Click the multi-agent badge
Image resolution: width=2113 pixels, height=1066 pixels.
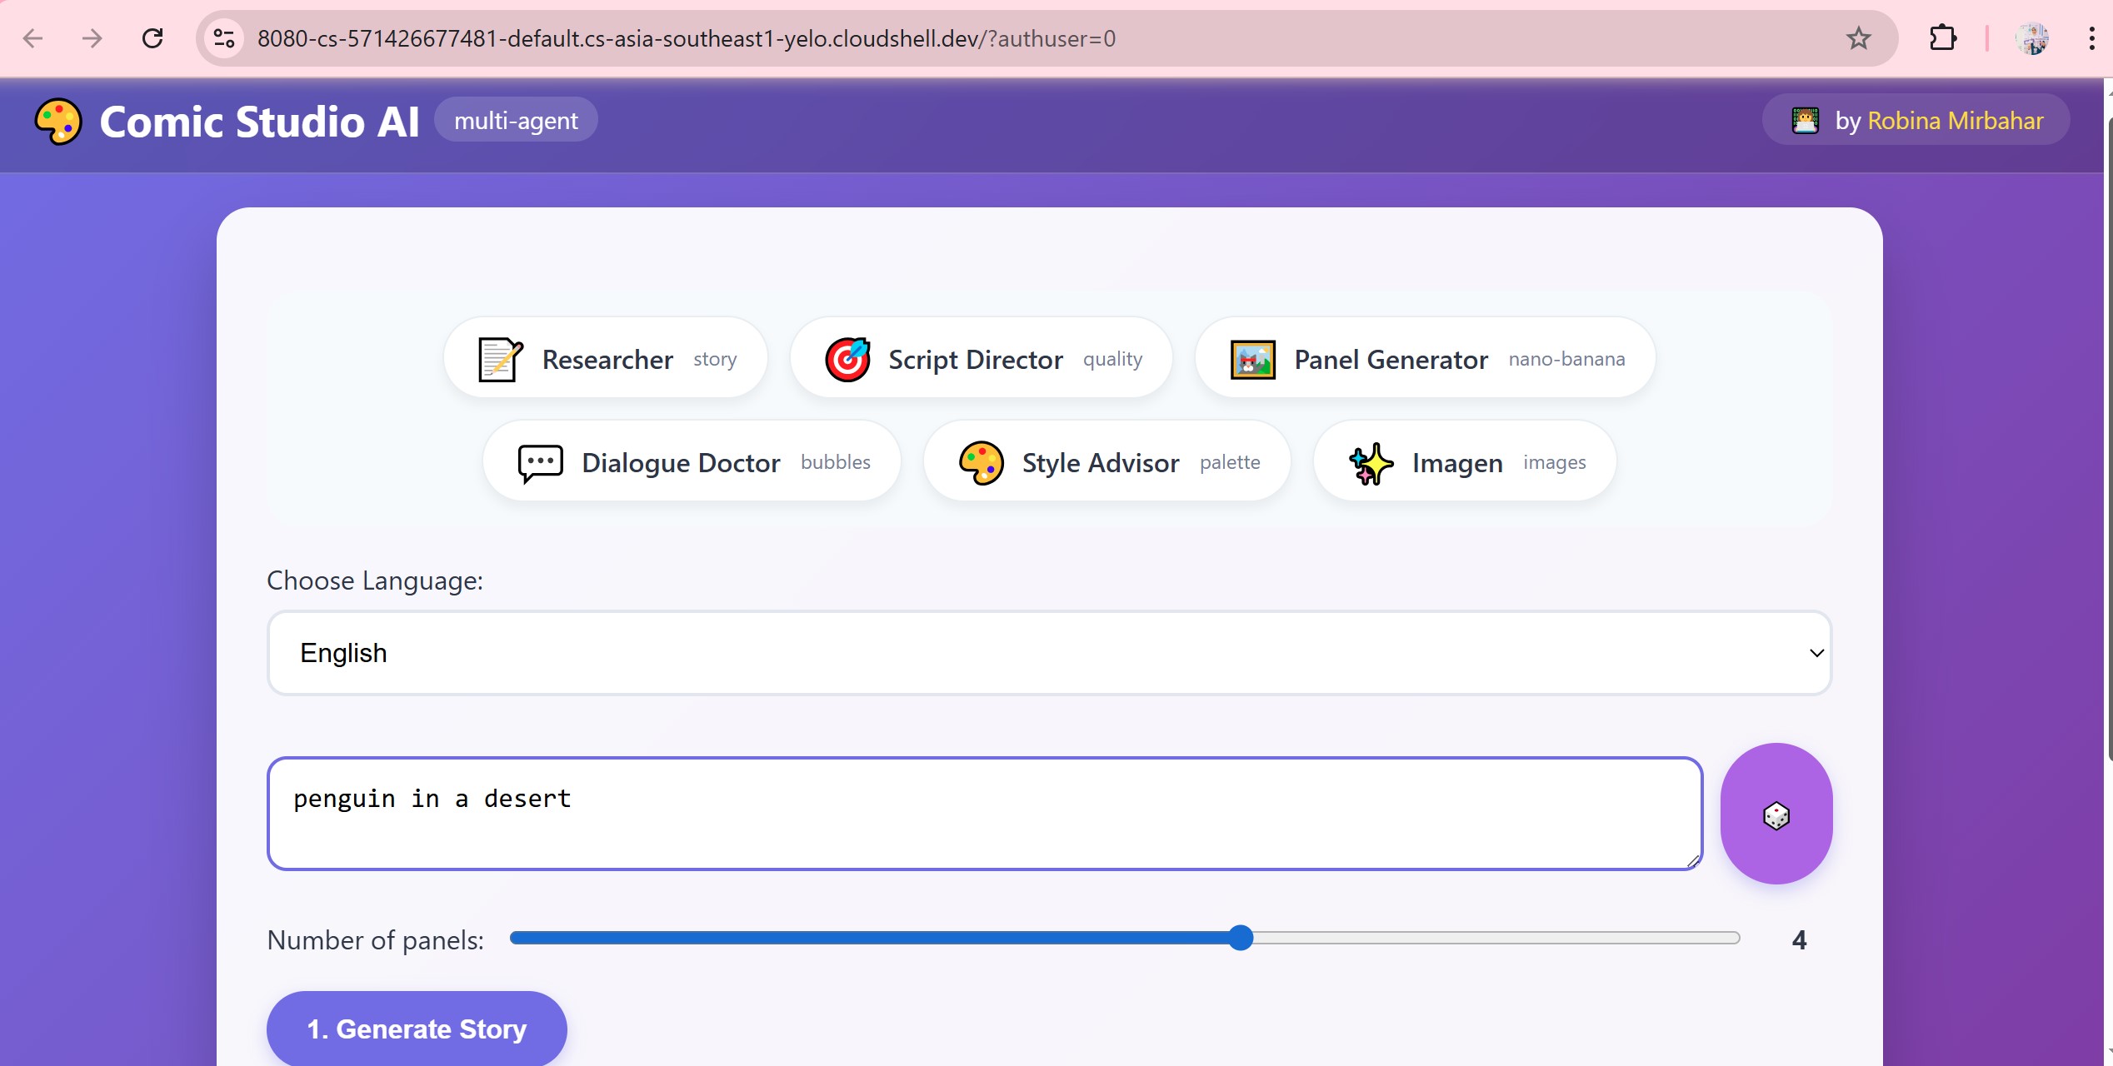pyautogui.click(x=516, y=121)
